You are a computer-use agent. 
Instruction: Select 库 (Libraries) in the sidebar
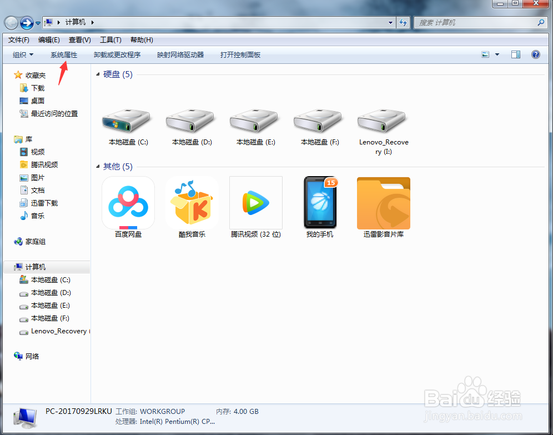pyautogui.click(x=28, y=139)
